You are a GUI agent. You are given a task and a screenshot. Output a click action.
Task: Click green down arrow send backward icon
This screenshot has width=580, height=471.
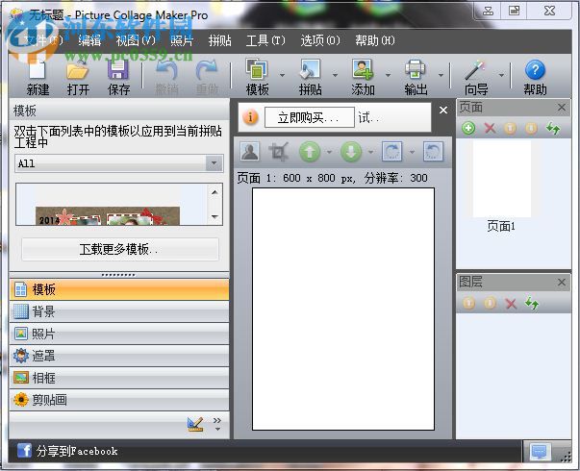point(351,152)
